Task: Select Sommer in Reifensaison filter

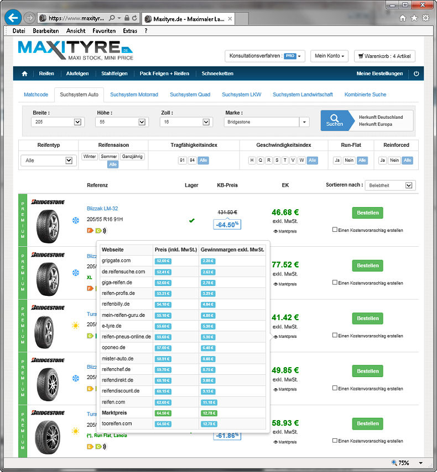Action: click(108, 157)
